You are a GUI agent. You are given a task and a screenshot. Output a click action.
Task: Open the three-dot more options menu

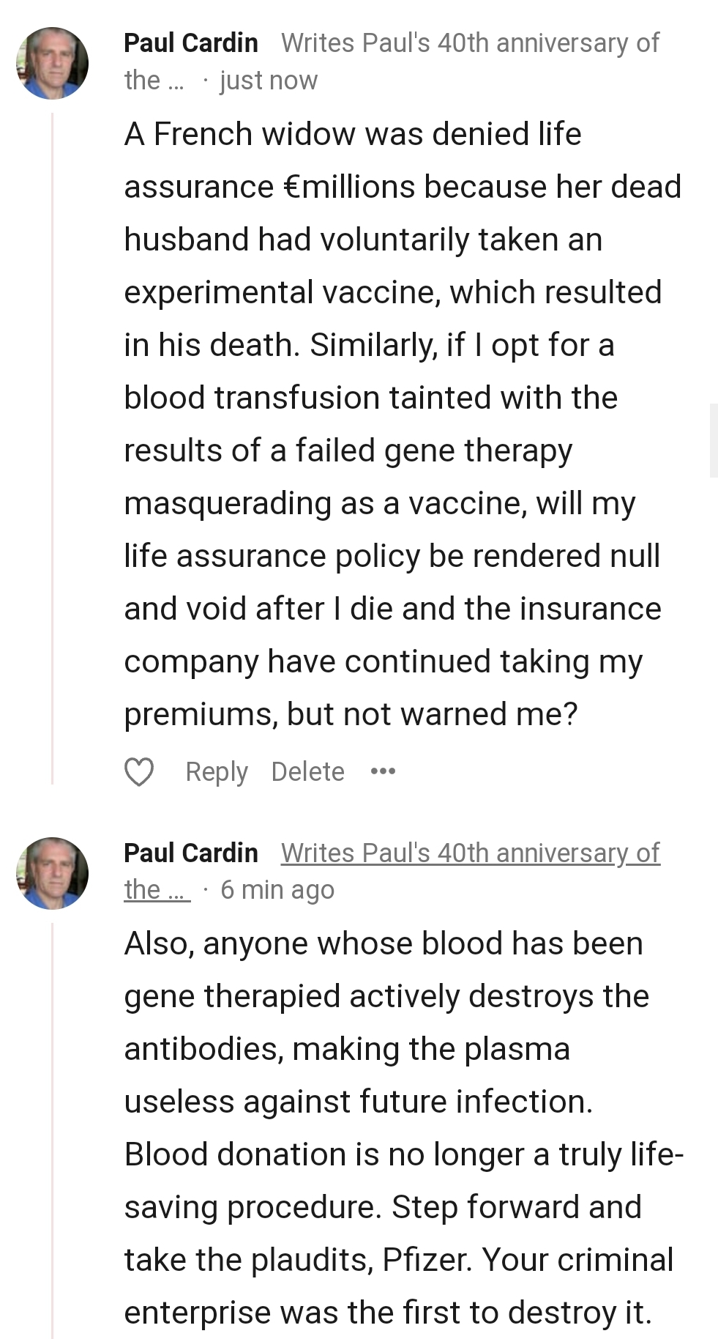click(383, 771)
